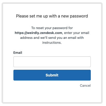Click 'enter your email' in the description
Image resolution: width=106 pixels, height=106 pixels.
coord(77,33)
